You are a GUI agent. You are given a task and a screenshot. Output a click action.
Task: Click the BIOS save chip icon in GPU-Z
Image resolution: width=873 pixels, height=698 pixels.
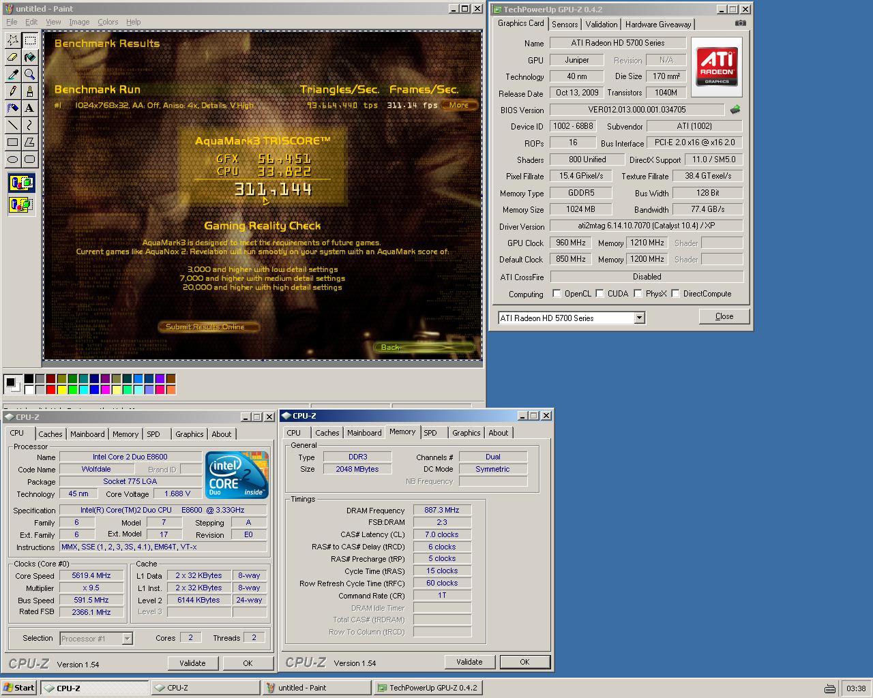pyautogui.click(x=735, y=109)
